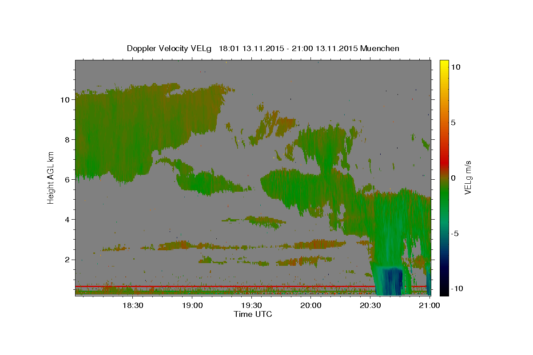The width and height of the screenshot is (533, 355).
Task: Click the 'Height AGL km' axis label
Action: pyautogui.click(x=51, y=177)
